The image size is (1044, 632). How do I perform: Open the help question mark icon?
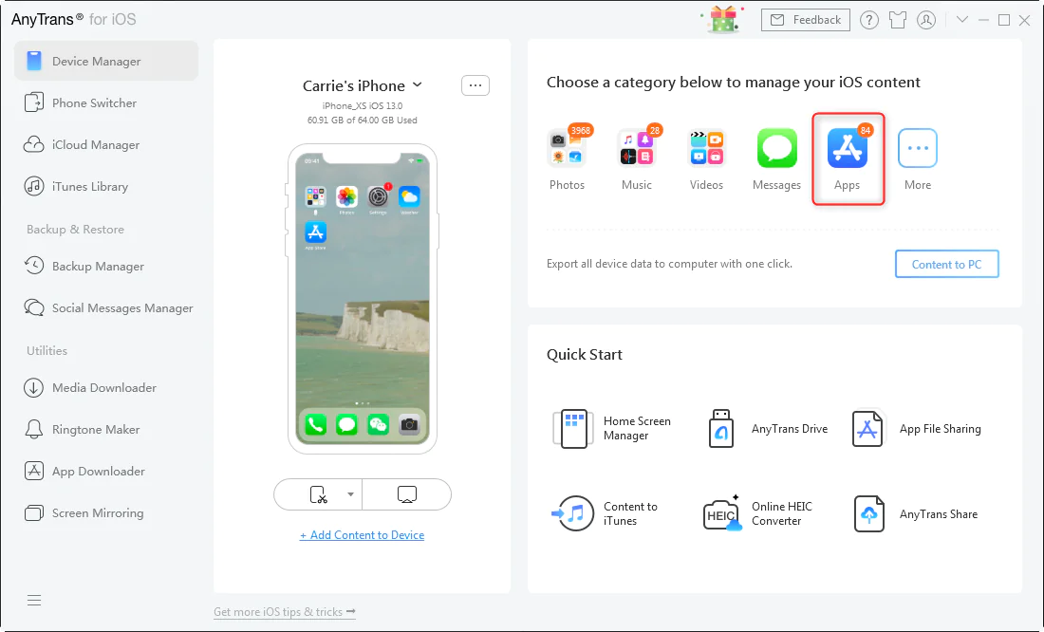tap(868, 20)
